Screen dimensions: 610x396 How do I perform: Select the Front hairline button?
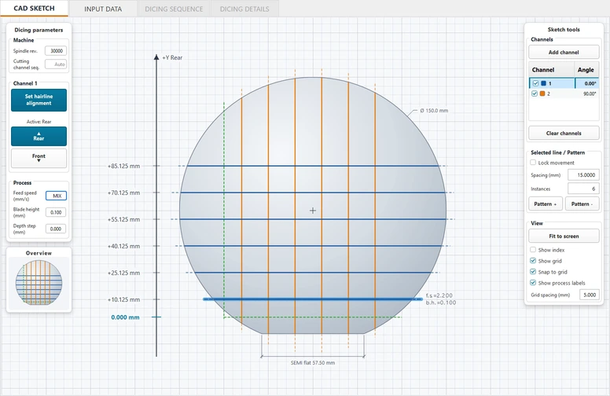39,158
